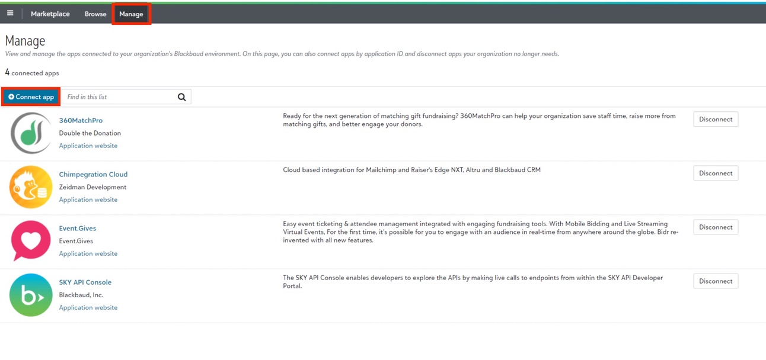Click the SKY API Console description text

click(473, 282)
